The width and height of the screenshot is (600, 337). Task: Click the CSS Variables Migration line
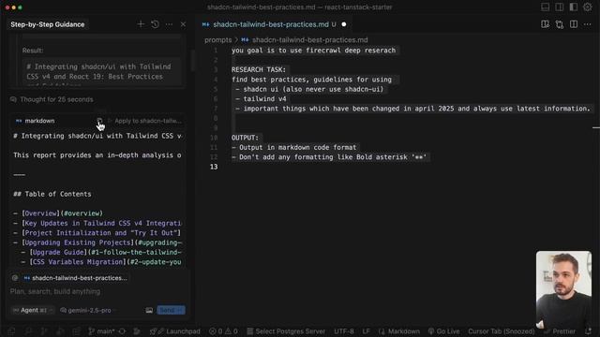coord(101,262)
